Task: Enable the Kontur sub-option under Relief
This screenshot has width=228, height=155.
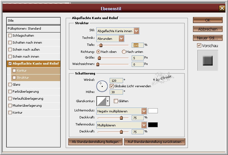Action: [x=14, y=70]
